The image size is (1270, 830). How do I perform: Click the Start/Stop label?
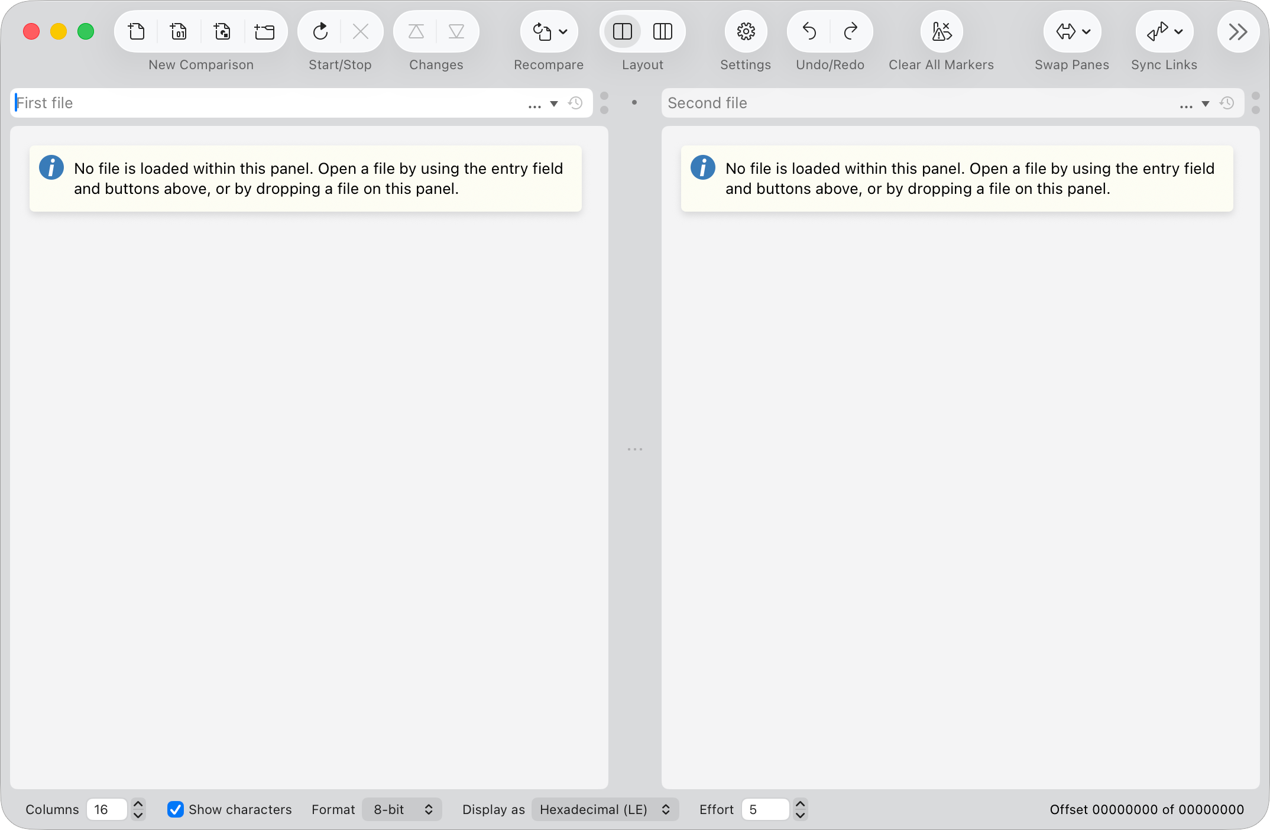(340, 65)
